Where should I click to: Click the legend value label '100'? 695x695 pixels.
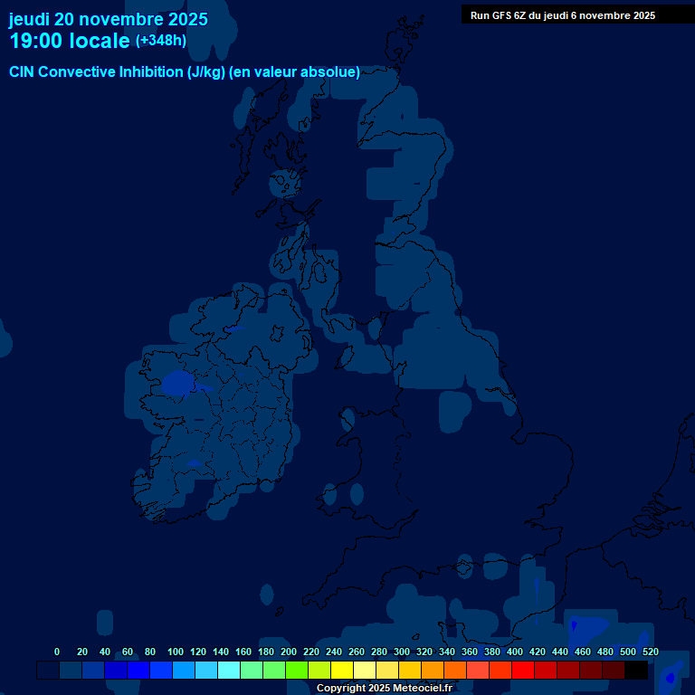coord(176,652)
